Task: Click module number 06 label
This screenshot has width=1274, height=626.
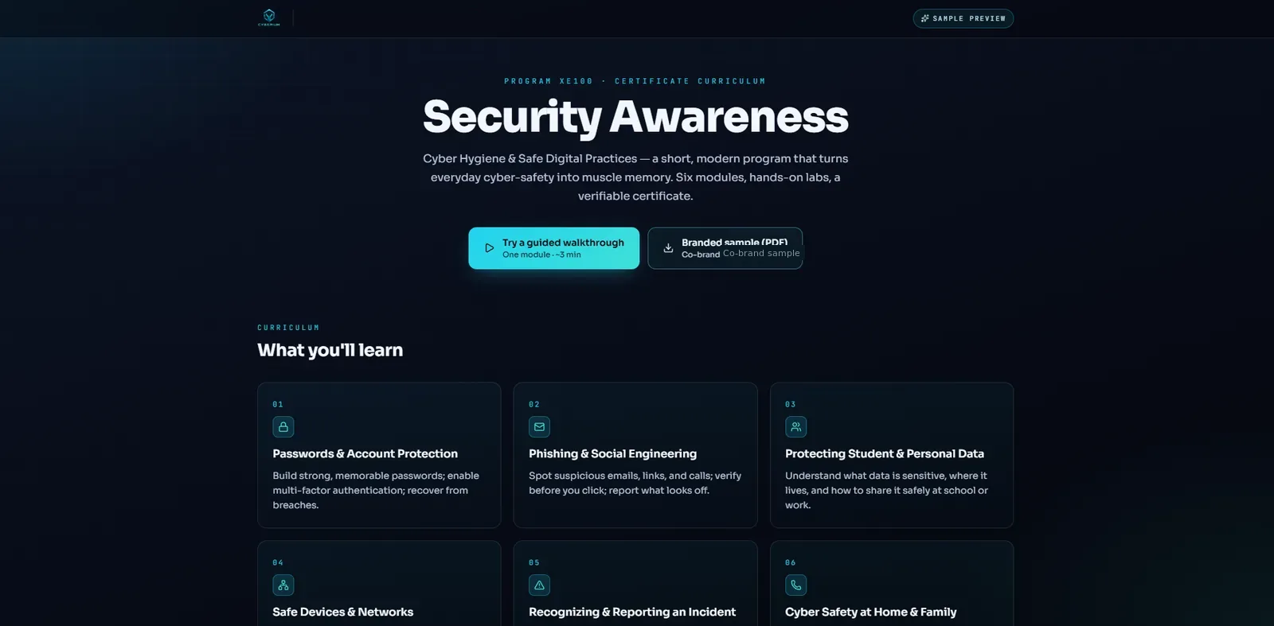Action: point(791,562)
